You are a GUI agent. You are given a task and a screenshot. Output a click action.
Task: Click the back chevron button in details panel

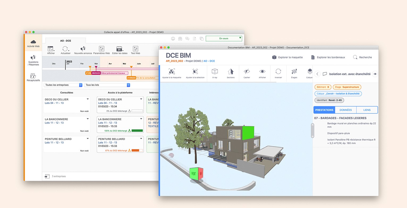coord(317,74)
